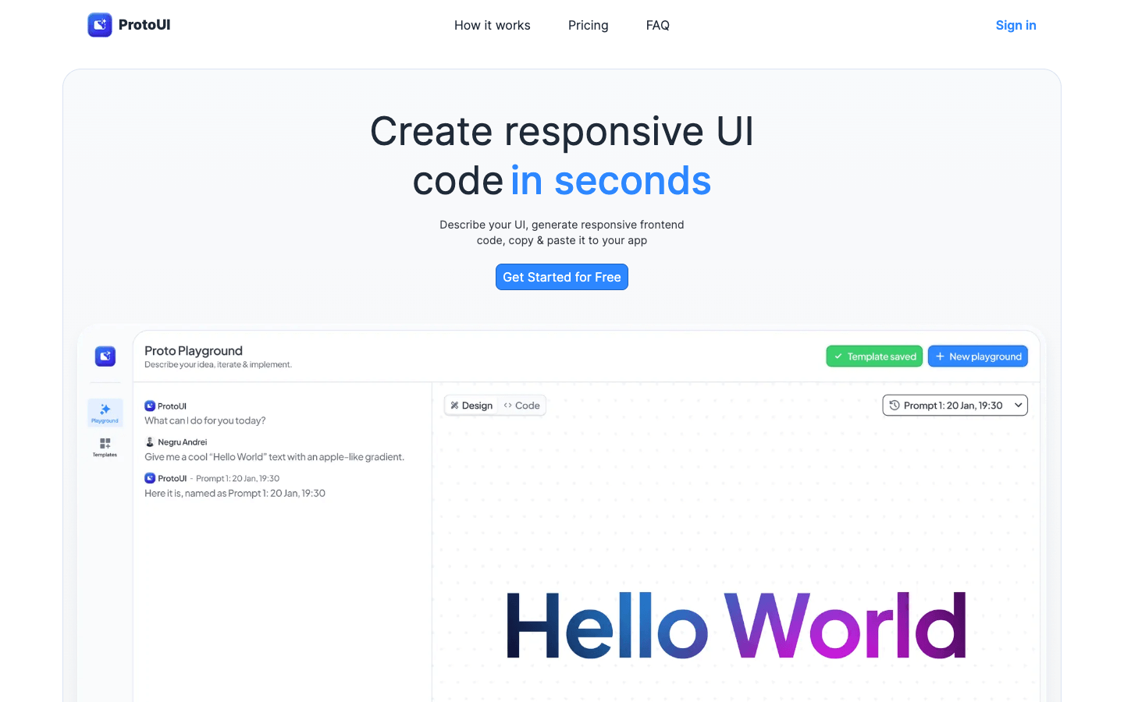Click the ProtoUI logo icon in header

pos(100,25)
